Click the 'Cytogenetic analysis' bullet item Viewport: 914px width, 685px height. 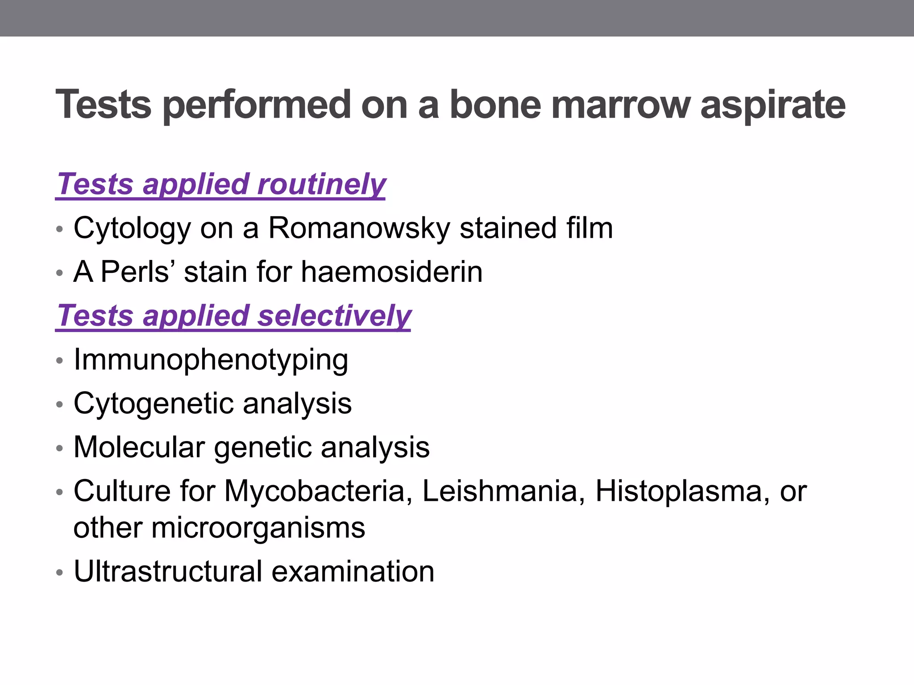tap(212, 403)
